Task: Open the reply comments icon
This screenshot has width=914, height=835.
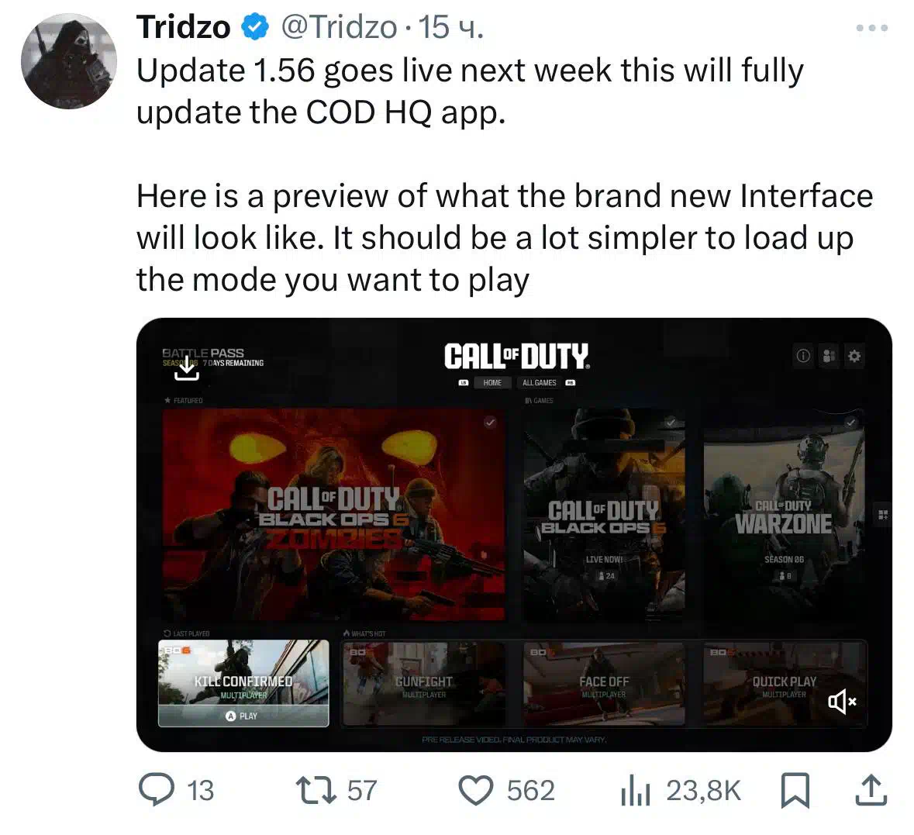Action: [x=157, y=790]
